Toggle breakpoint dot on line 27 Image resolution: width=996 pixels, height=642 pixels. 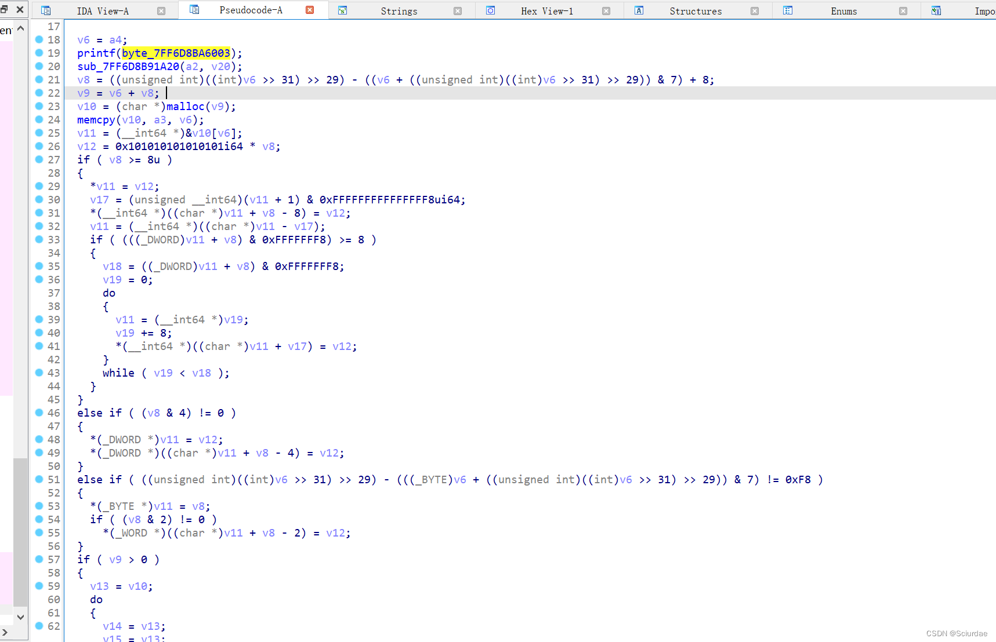click(39, 159)
